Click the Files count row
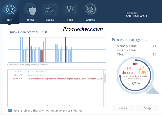The width and height of the screenshot is (162, 115). coord(136,54)
